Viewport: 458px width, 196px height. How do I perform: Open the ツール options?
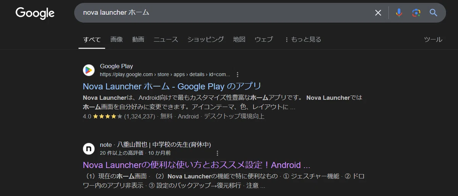point(433,39)
